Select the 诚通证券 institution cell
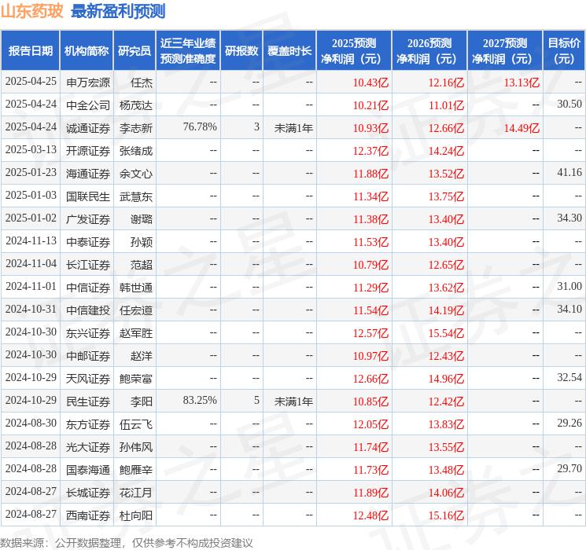 pyautogui.click(x=88, y=128)
